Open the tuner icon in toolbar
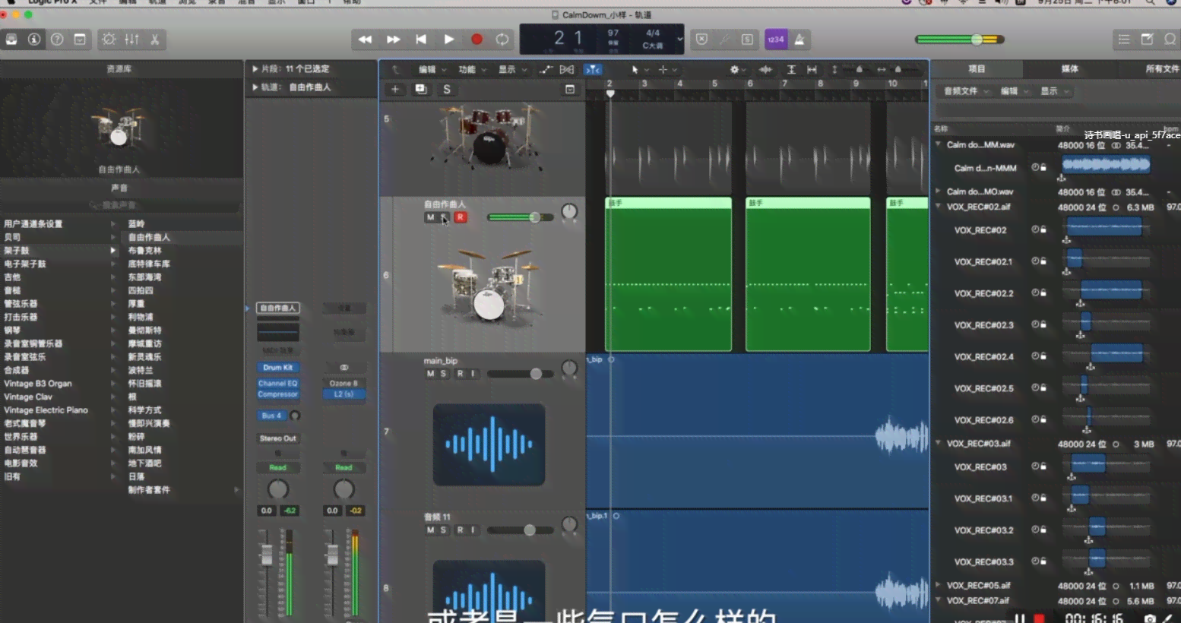The width and height of the screenshot is (1181, 623). click(724, 40)
